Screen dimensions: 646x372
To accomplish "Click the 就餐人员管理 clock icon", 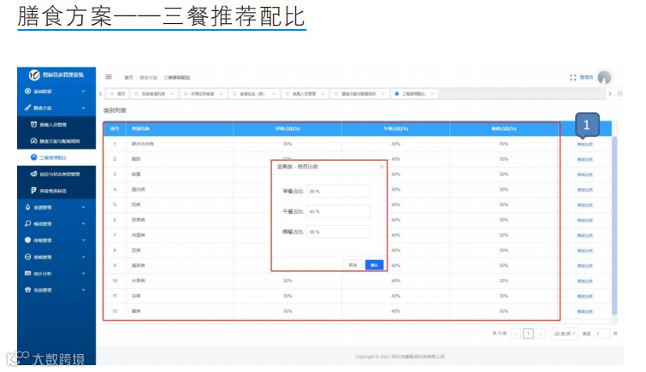I will coord(33,124).
